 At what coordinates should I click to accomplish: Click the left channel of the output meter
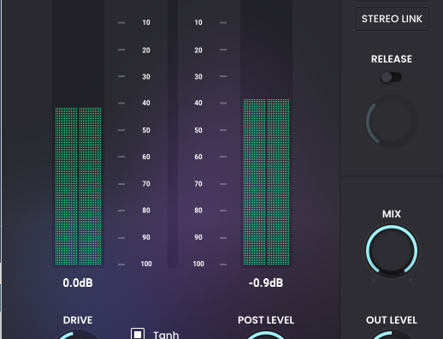(254, 182)
